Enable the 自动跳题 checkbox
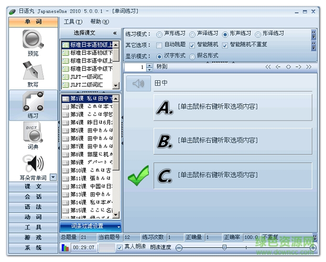This screenshot has width=326, height=262. click(x=159, y=46)
